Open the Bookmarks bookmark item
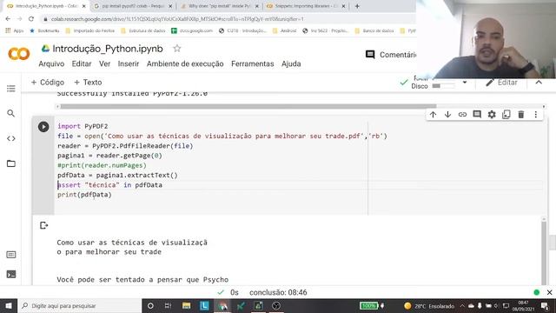The width and height of the screenshot is (556, 313). [x=44, y=31]
